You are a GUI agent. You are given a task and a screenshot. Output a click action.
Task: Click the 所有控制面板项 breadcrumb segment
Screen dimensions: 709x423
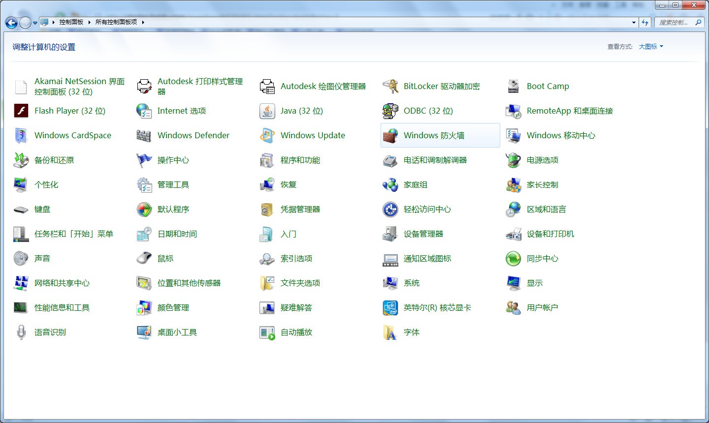(116, 22)
